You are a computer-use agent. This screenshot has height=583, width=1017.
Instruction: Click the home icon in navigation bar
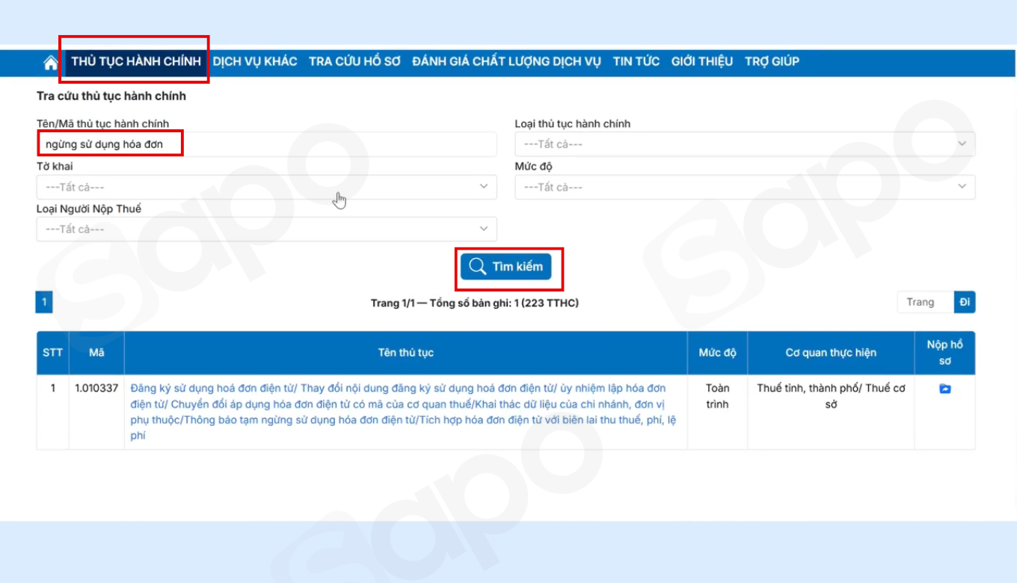coord(51,63)
